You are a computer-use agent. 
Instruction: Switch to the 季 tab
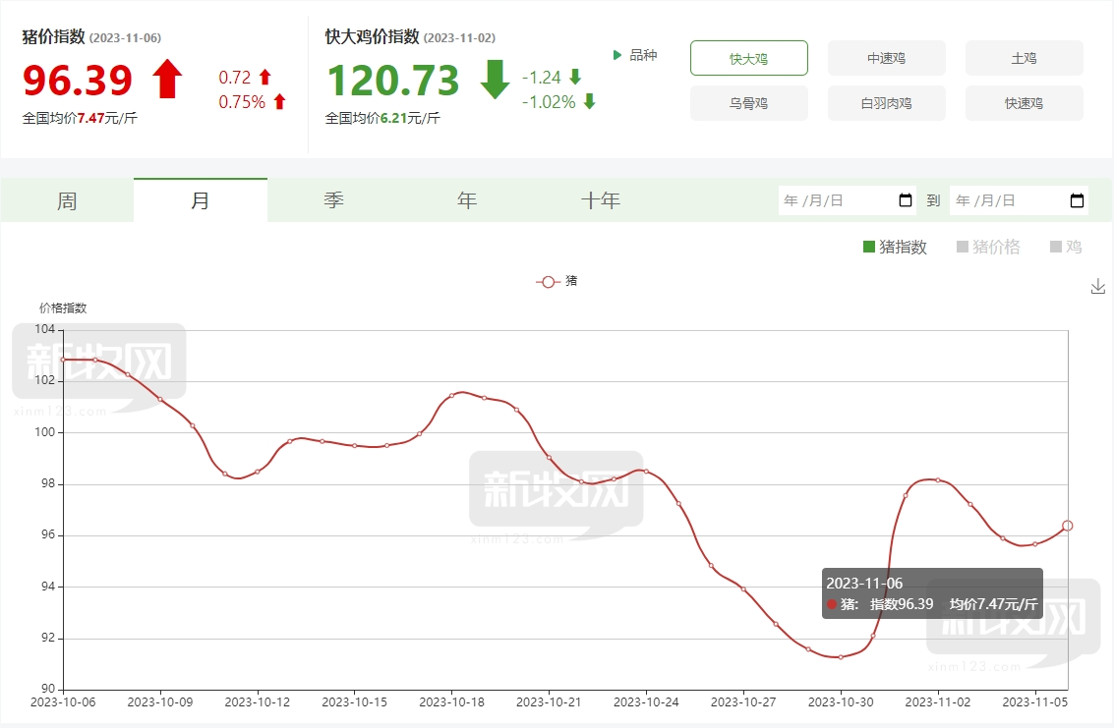334,200
